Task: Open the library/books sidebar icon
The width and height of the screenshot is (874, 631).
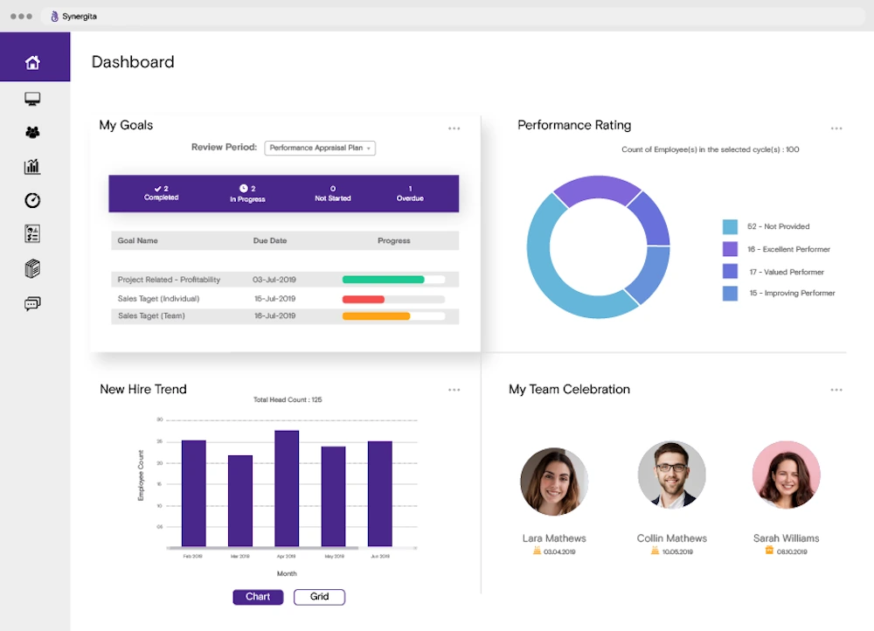Action: [x=32, y=268]
